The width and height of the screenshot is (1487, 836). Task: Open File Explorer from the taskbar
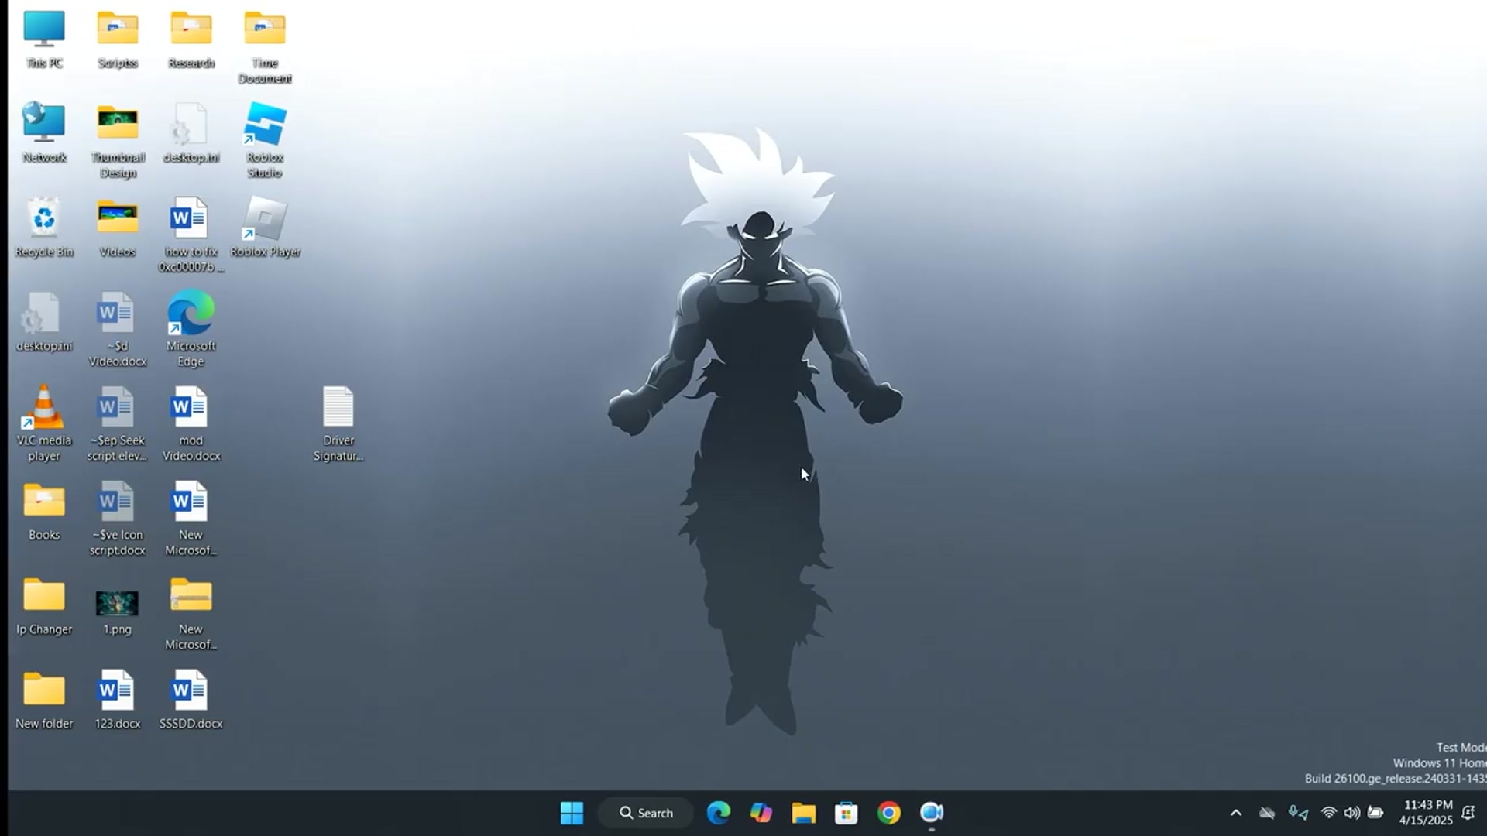(804, 813)
